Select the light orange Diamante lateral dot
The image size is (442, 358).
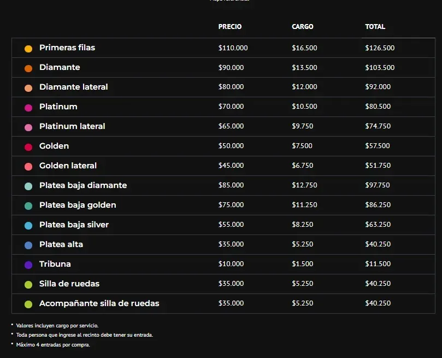[28, 88]
